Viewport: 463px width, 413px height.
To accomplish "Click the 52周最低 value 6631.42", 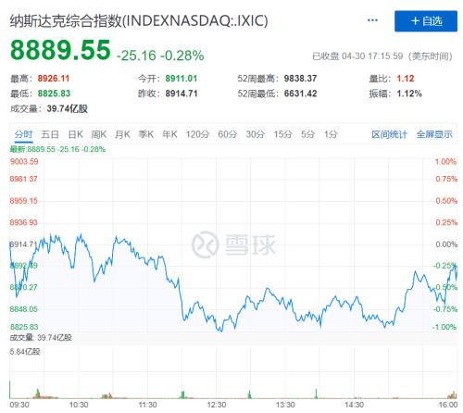I will tap(300, 94).
